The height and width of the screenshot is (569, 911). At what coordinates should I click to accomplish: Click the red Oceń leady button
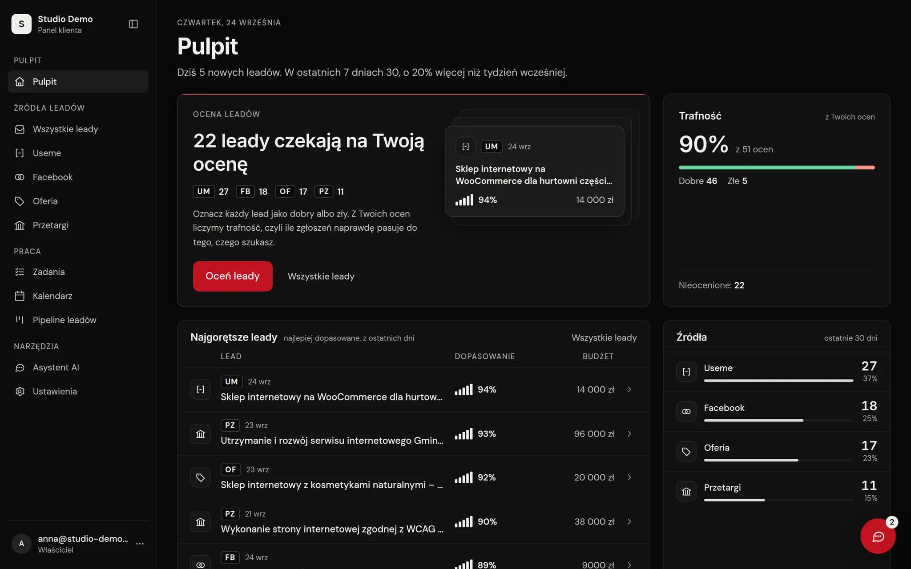click(x=233, y=276)
